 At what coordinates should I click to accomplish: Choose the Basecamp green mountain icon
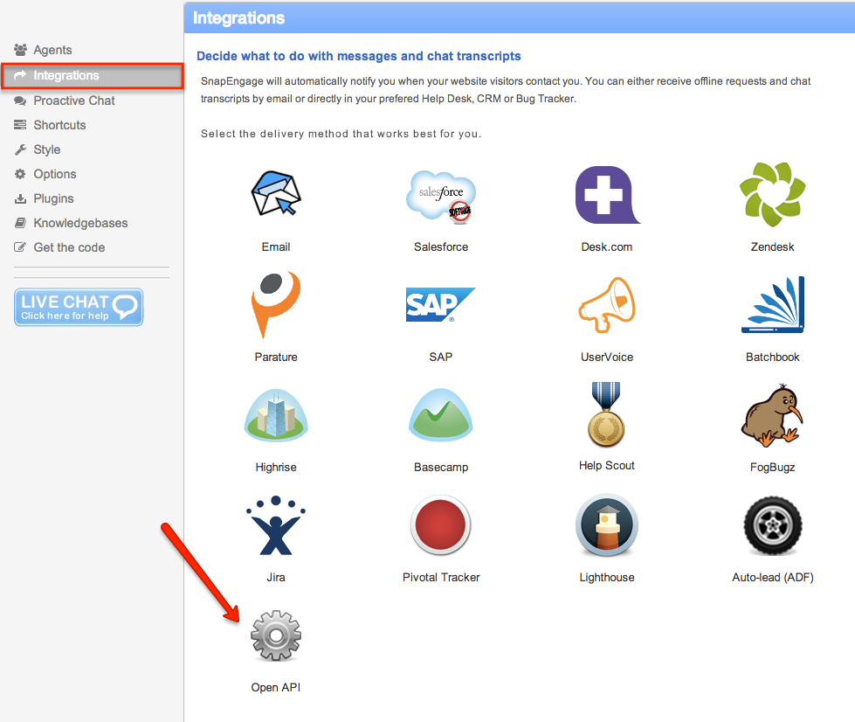click(441, 414)
